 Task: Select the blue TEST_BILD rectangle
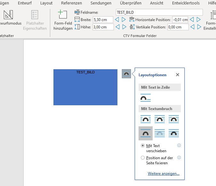click(x=85, y=89)
